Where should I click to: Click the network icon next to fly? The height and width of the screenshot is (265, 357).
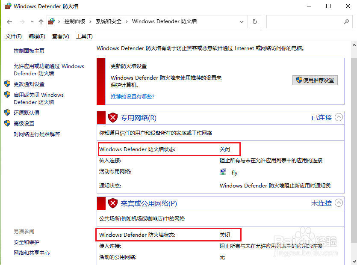click(223, 171)
